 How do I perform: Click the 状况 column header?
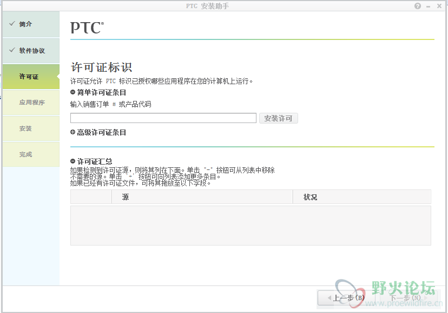pyautogui.click(x=362, y=196)
